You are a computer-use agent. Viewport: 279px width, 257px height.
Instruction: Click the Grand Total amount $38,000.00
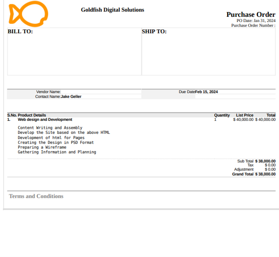point(265,174)
